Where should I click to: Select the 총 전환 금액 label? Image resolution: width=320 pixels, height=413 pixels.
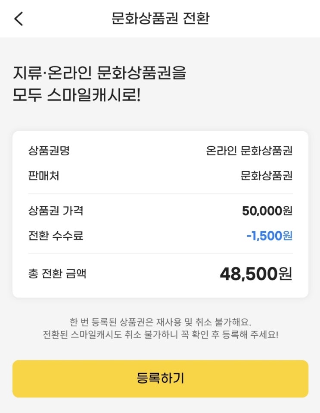[x=57, y=273]
